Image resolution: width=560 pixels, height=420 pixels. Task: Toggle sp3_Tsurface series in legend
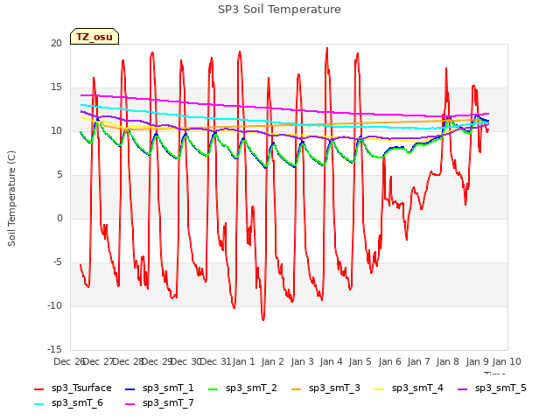point(73,388)
